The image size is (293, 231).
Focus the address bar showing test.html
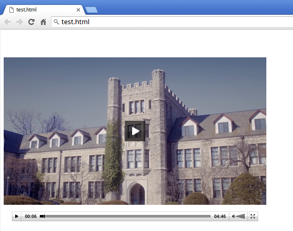click(172, 22)
